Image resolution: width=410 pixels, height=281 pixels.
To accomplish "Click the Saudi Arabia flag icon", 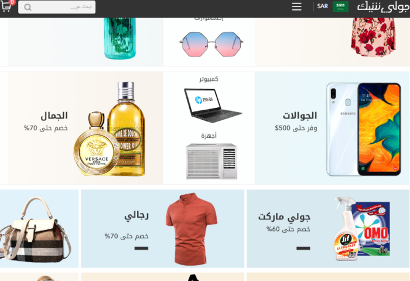I will click(x=340, y=6).
